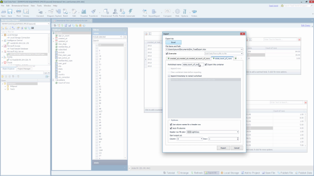Image resolution: width=314 pixels, height=176 pixels.
Task: Expand the Microsoft SQL Server tree node
Action: (x=2, y=51)
